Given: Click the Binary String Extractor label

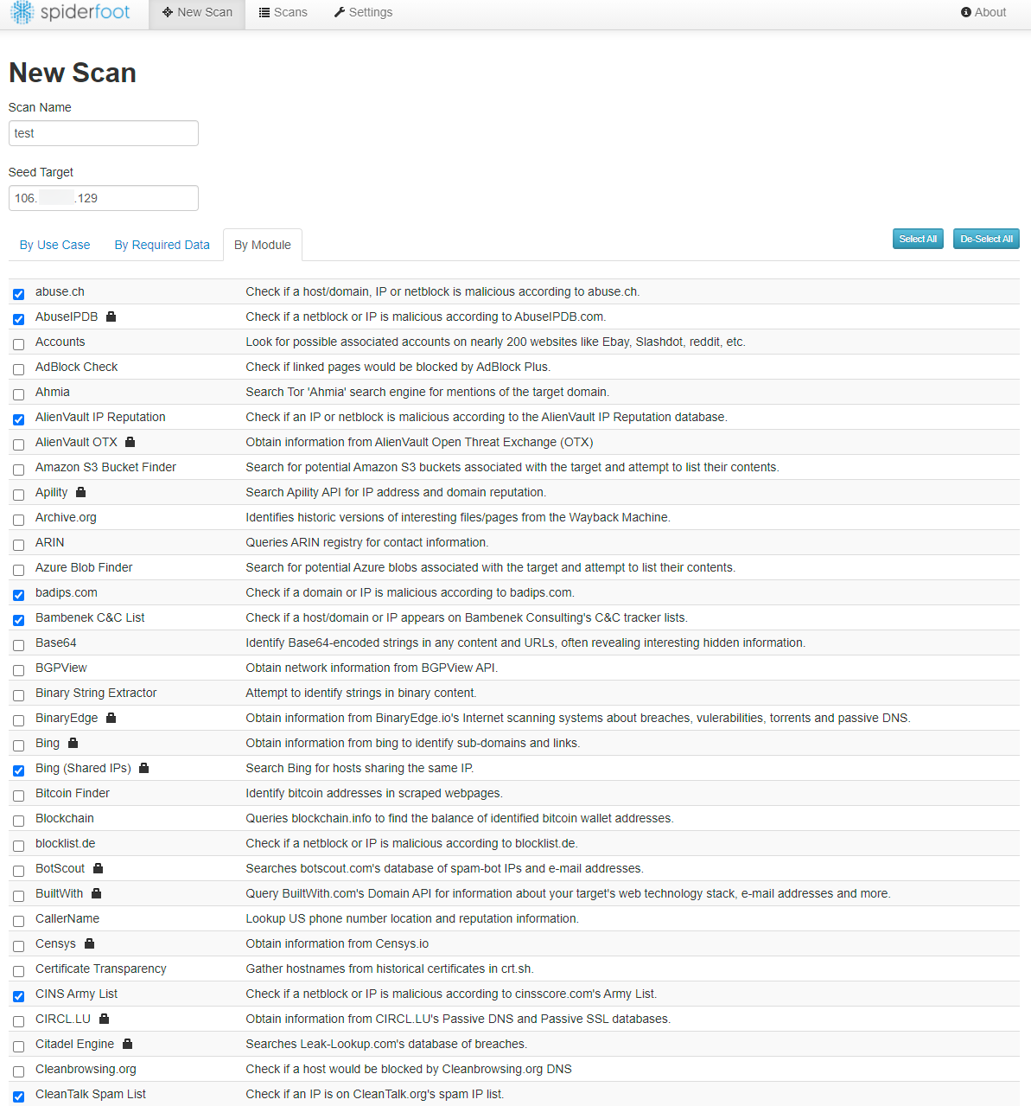Looking at the screenshot, I should tap(96, 693).
